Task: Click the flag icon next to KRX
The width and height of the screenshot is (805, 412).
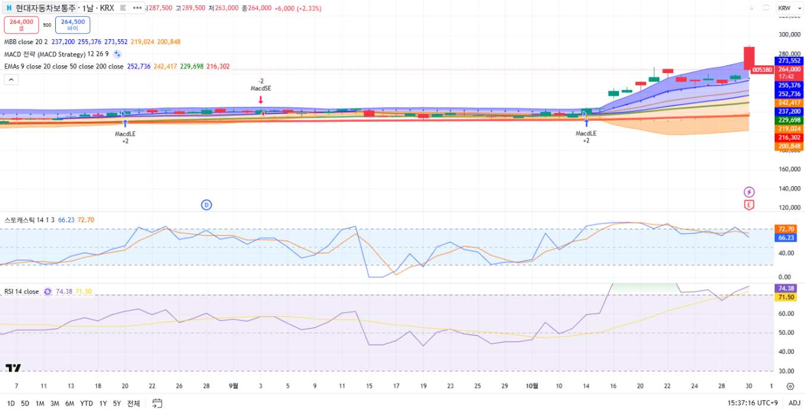Action: [124, 8]
